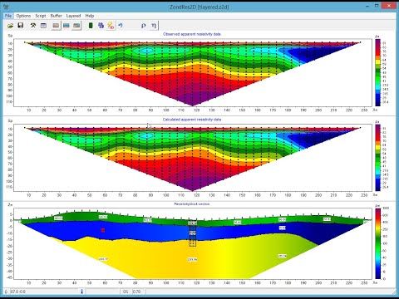Toggle the rho resistivity button
This screenshot has width=399, height=299.
tap(144, 26)
